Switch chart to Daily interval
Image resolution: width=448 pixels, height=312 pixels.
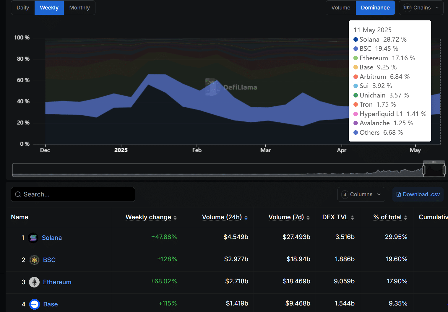click(23, 8)
